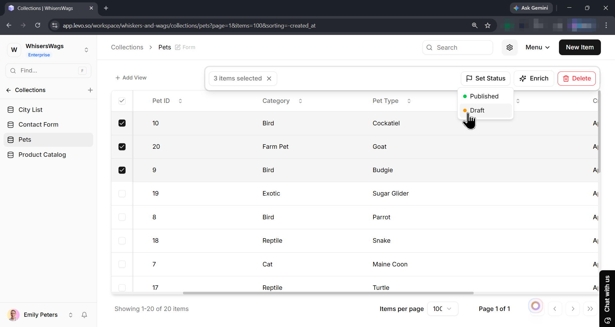Click the Form edit icon beside Pets
Image resolution: width=615 pixels, height=327 pixels.
click(178, 47)
